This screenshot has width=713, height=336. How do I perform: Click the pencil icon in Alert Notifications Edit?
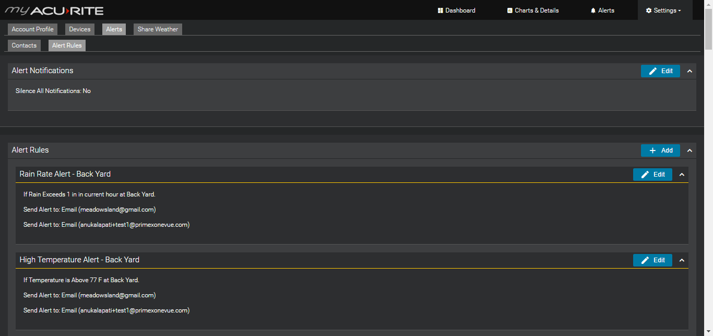(x=653, y=71)
